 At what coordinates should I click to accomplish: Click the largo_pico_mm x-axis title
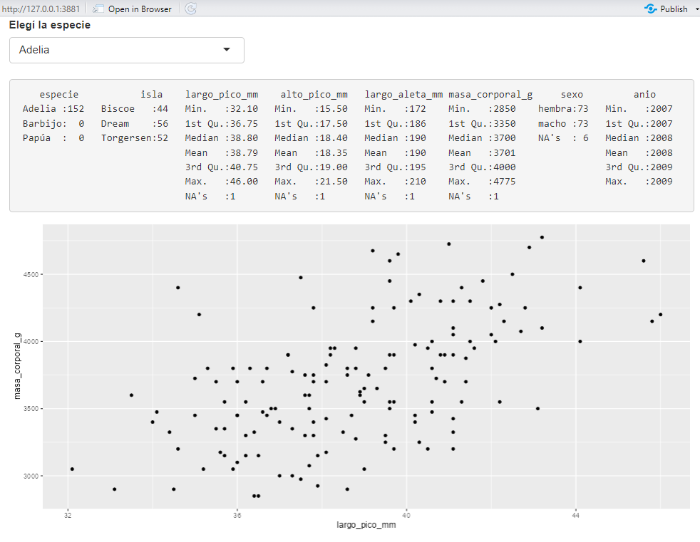point(366,526)
